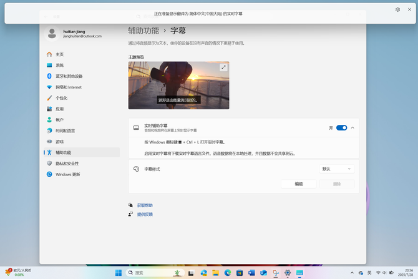
Task: Go to 蓝牙和其他设备 settings
Action: pos(69,76)
